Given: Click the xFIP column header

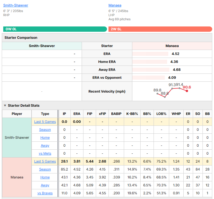Looking at the screenshot, I should pos(102,114).
